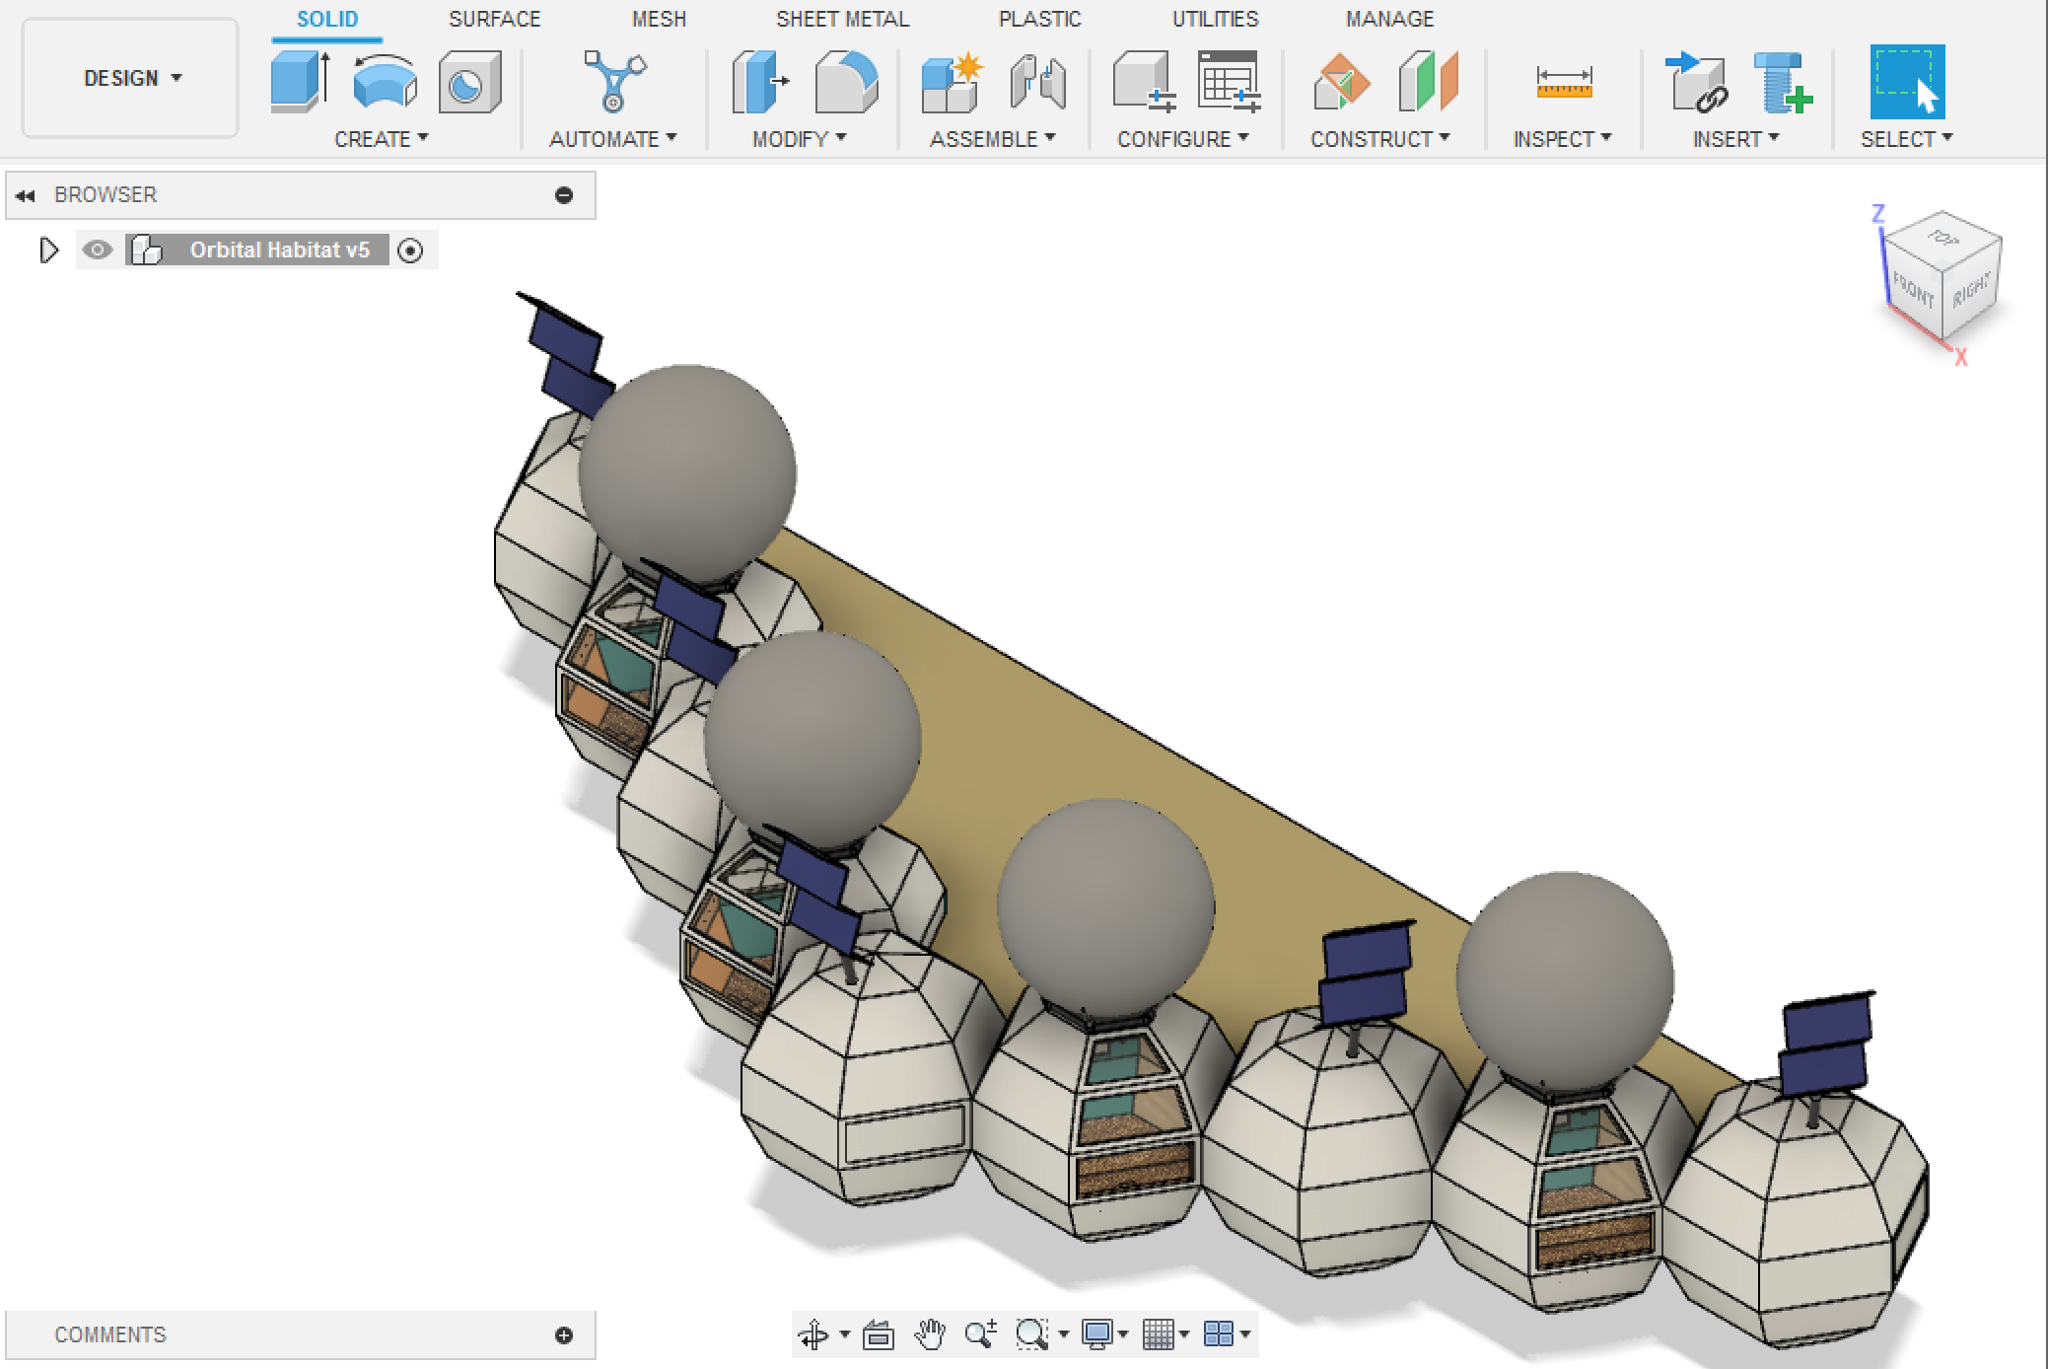Image resolution: width=2048 pixels, height=1369 pixels.
Task: Click the TOP face of ViewCube
Action: point(1942,238)
